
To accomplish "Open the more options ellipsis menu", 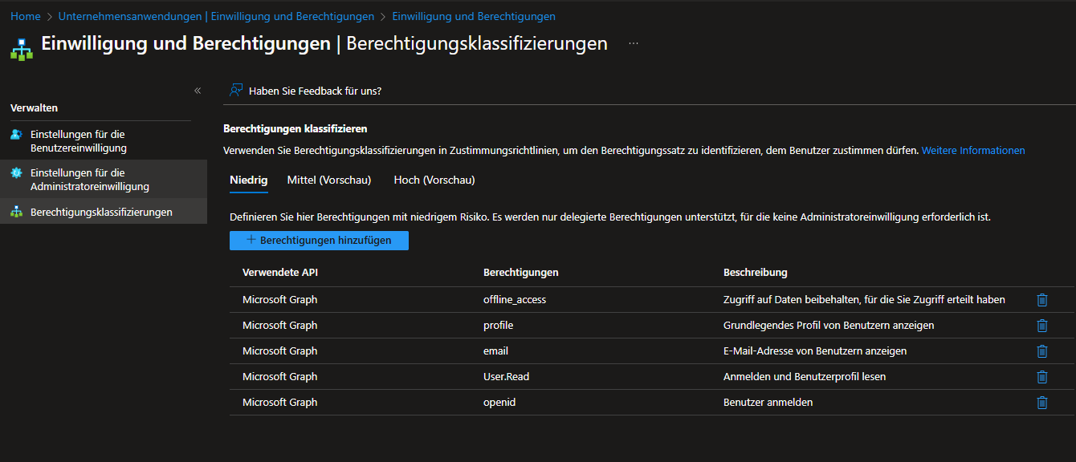I will click(x=633, y=43).
